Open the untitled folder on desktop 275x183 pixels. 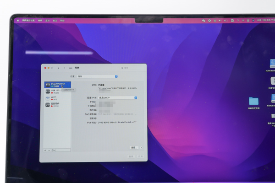tap(253, 101)
